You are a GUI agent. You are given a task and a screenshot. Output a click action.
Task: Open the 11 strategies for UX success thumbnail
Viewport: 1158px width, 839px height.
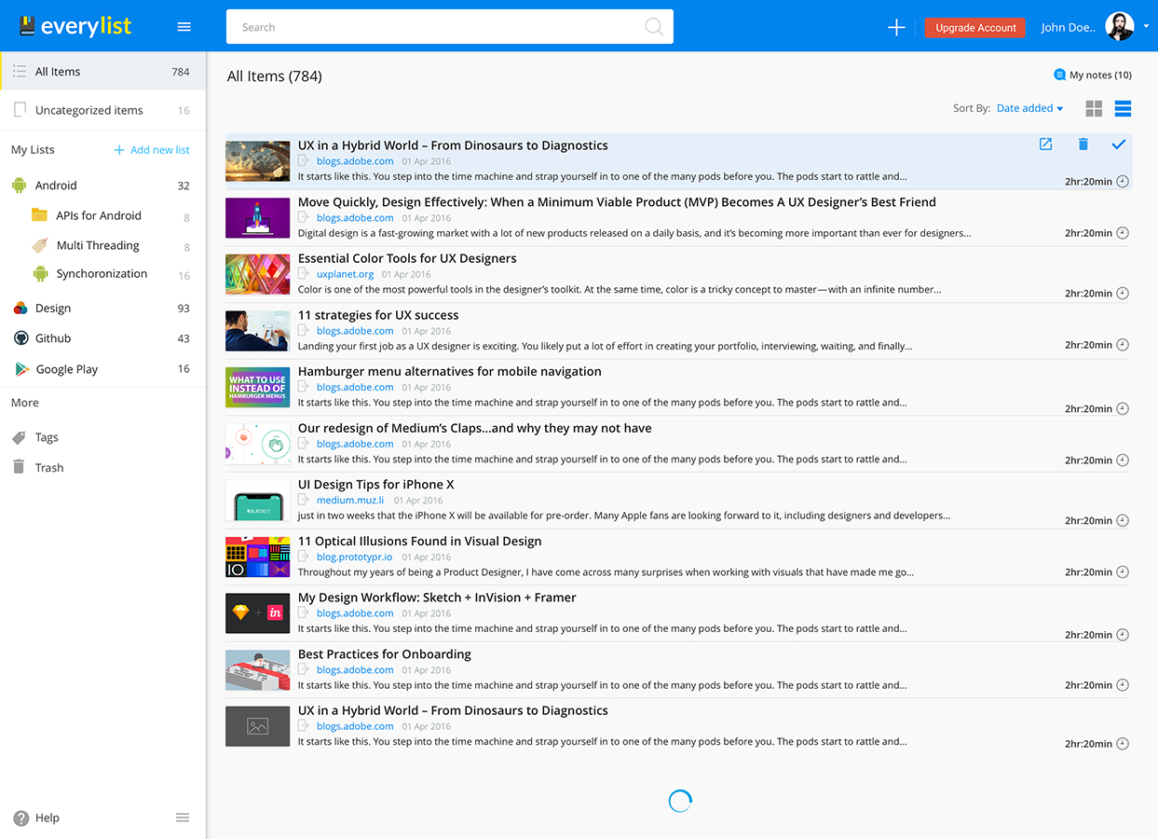pos(257,331)
